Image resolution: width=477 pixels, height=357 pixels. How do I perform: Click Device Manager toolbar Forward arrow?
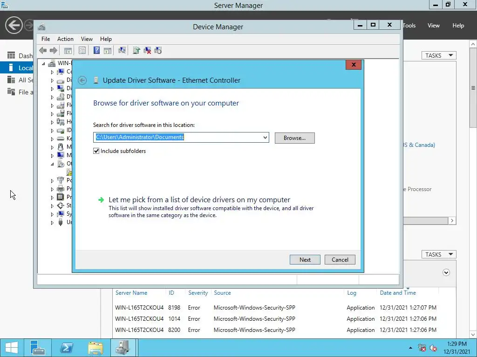53,50
